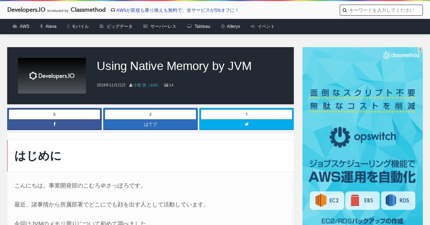Click the classmethod logo in the ad
Image resolution: width=430 pixels, height=225 pixels.
(x=401, y=55)
